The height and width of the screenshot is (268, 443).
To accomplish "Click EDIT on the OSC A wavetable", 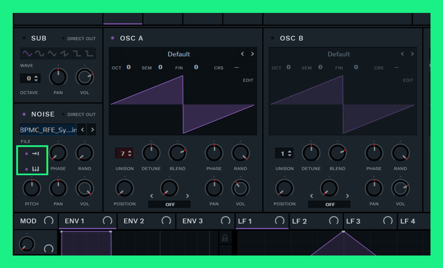I will [x=248, y=80].
